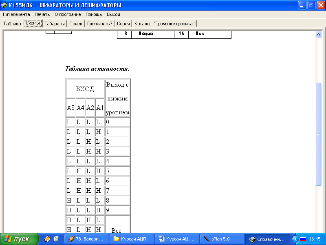
Task: Click the Все cell in truth table
Action: click(x=117, y=224)
